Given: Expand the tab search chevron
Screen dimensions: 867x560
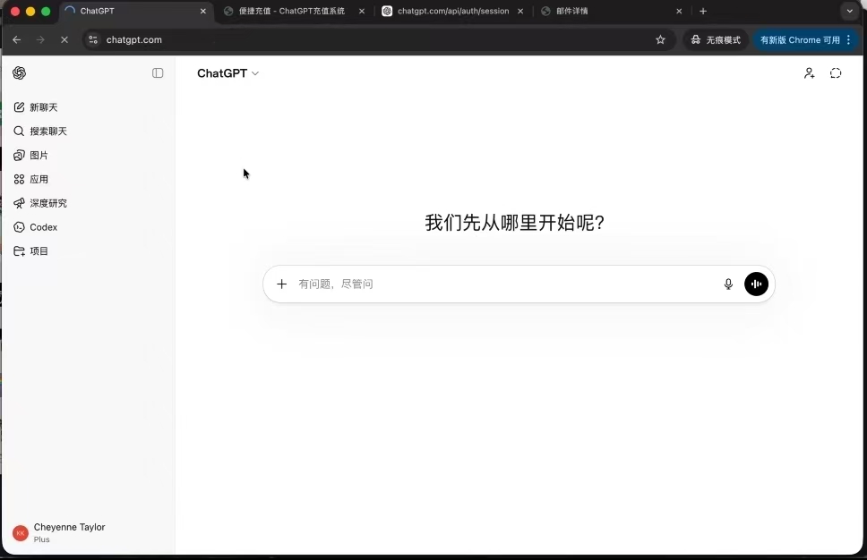Looking at the screenshot, I should (849, 11).
